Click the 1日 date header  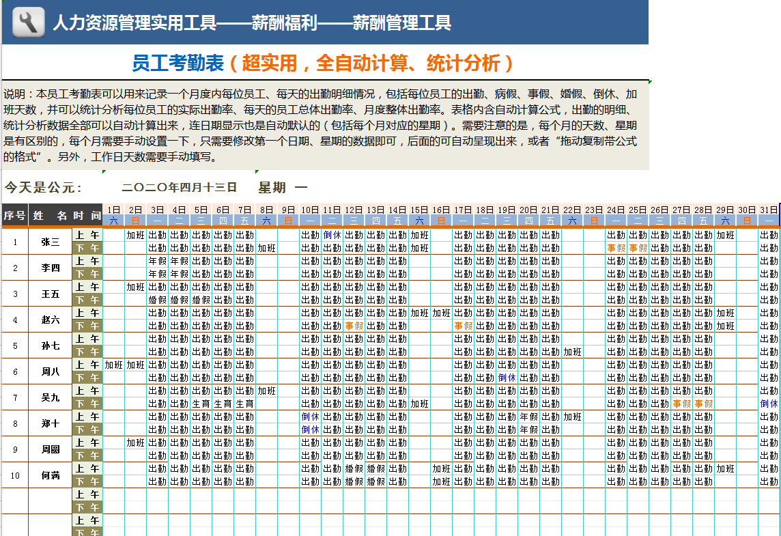(113, 210)
